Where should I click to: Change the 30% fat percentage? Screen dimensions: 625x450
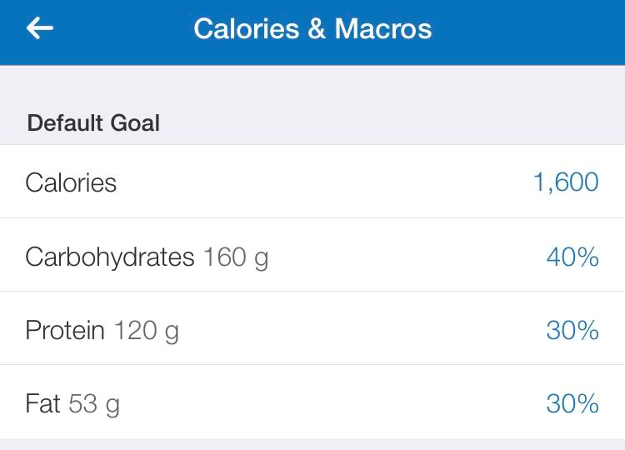[x=572, y=403]
